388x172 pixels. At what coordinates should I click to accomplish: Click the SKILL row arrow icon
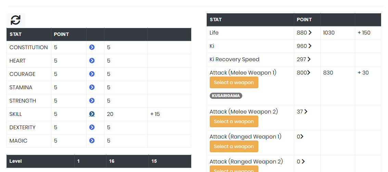coord(92,114)
